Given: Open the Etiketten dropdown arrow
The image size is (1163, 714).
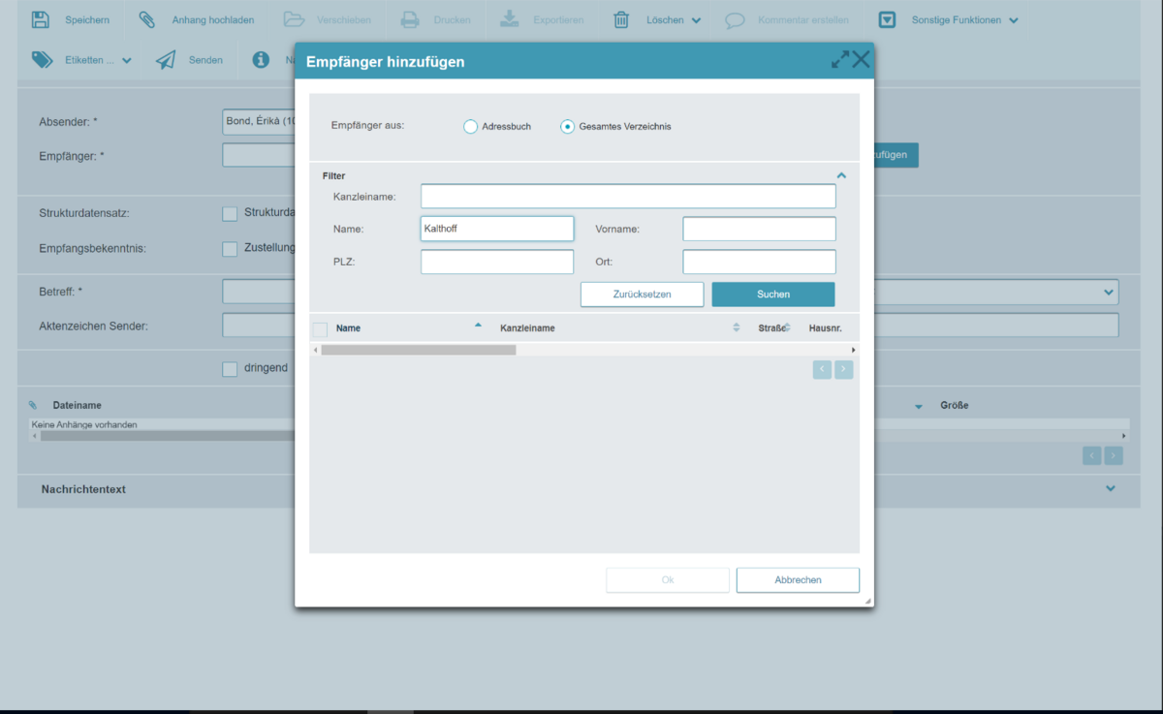Looking at the screenshot, I should point(127,60).
